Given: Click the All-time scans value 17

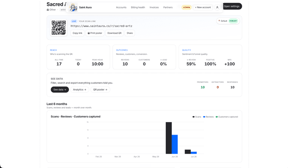Looking at the screenshot, I should (x=59, y=64).
